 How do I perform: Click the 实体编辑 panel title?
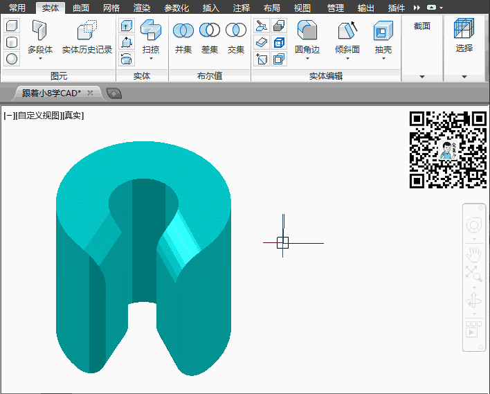[326, 76]
